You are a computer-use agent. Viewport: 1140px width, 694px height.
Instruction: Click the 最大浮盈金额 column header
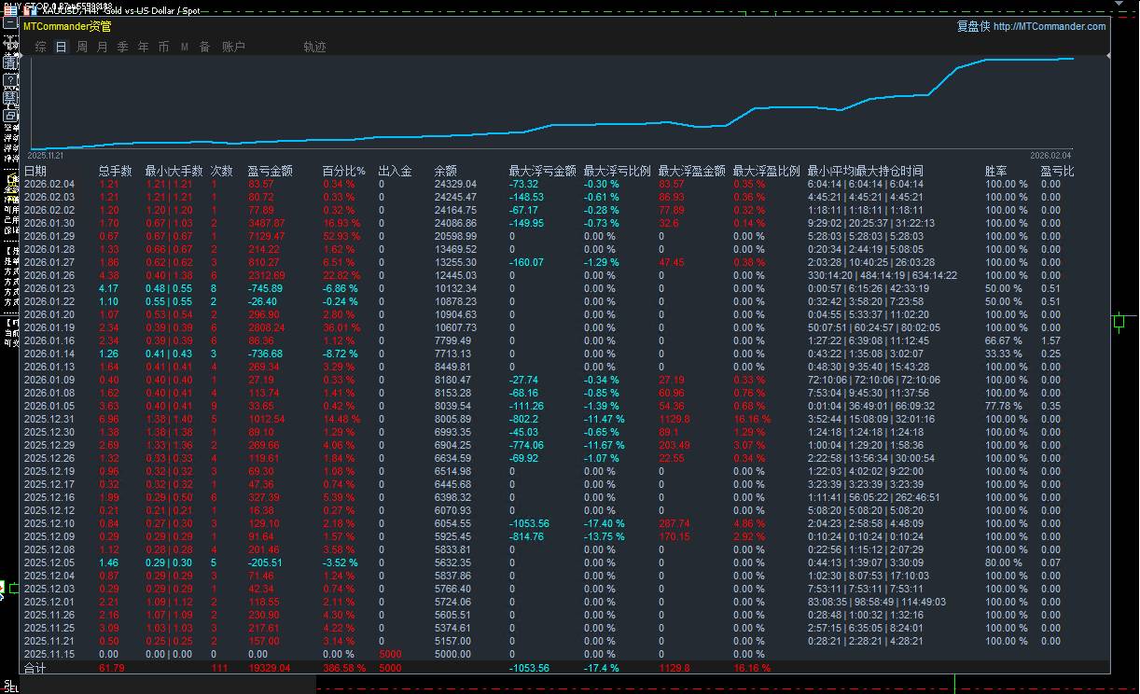click(x=691, y=172)
